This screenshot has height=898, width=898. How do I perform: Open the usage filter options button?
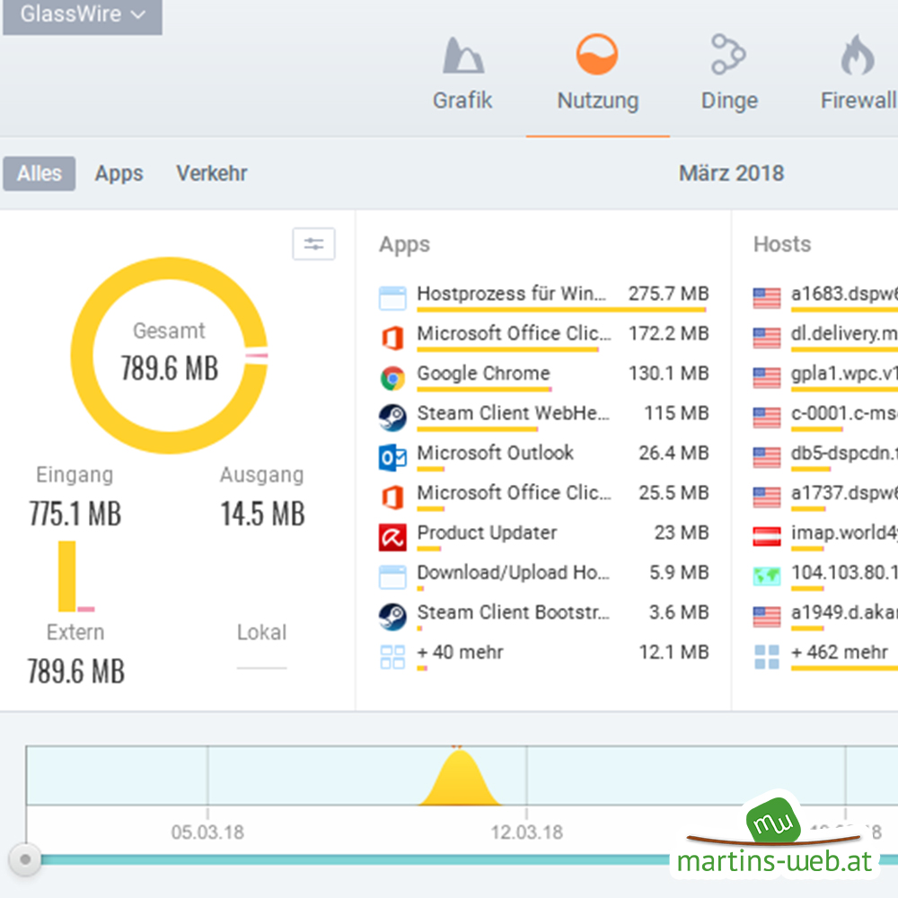click(313, 244)
